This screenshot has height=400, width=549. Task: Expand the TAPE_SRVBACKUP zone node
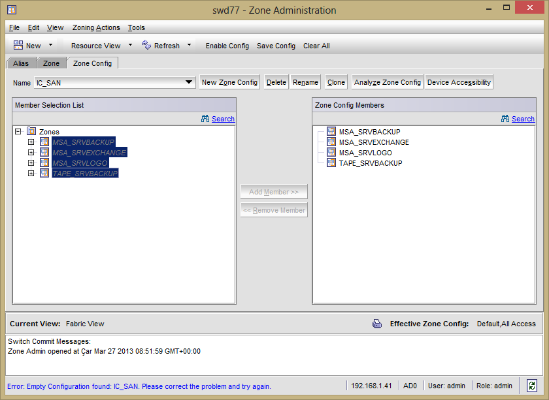(31, 173)
